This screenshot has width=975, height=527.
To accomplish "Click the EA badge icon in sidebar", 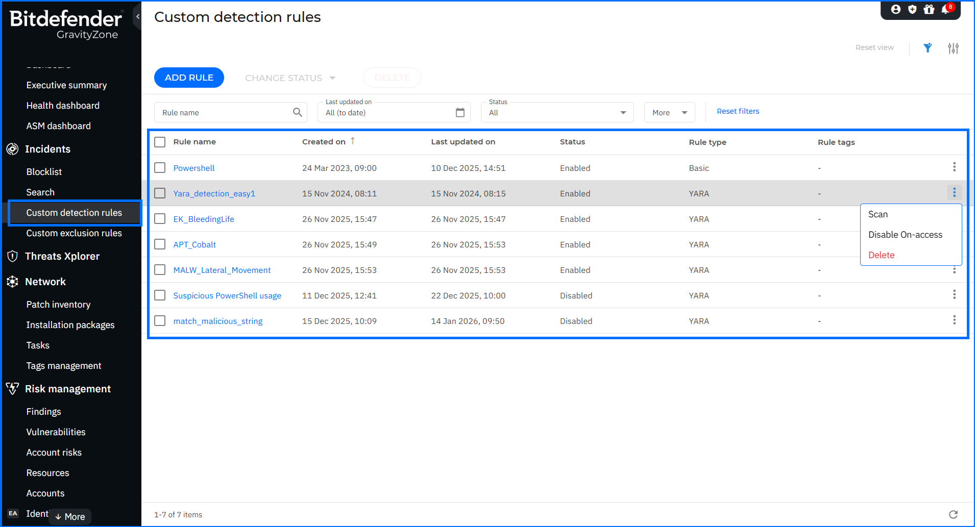I will coord(13,513).
